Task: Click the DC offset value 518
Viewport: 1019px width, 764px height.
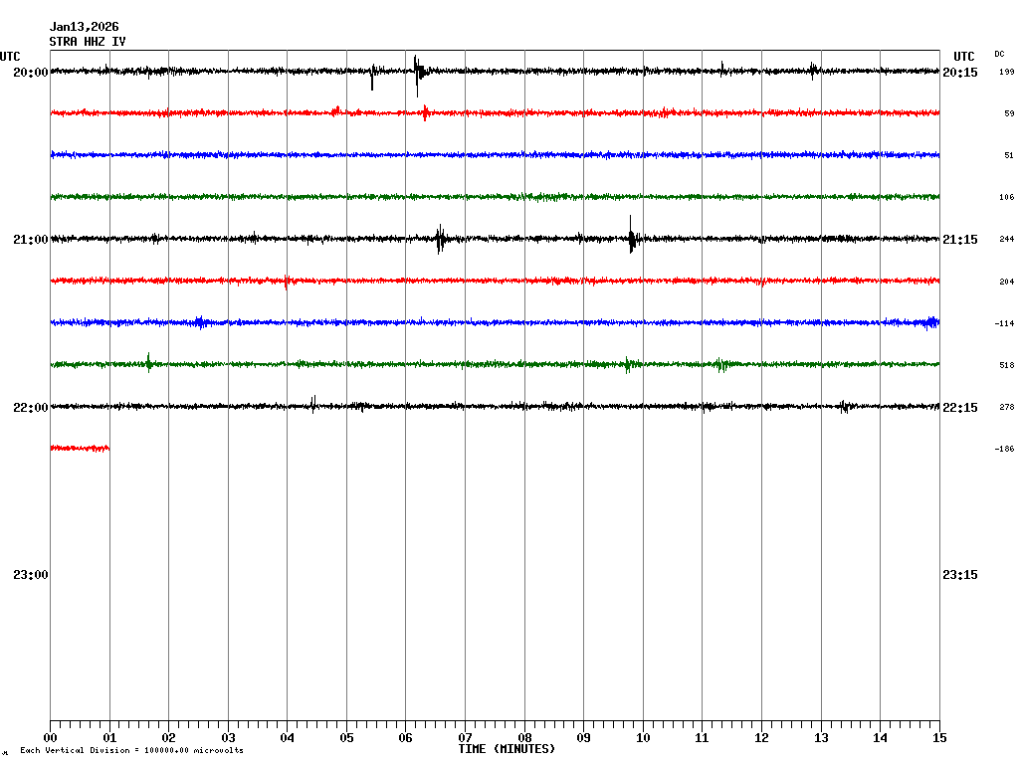Action: [1006, 366]
